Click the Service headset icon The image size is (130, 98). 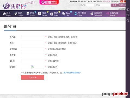tap(108, 14)
